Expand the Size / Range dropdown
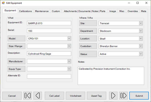The image size is (151, 102). pyautogui.click(x=69, y=46)
